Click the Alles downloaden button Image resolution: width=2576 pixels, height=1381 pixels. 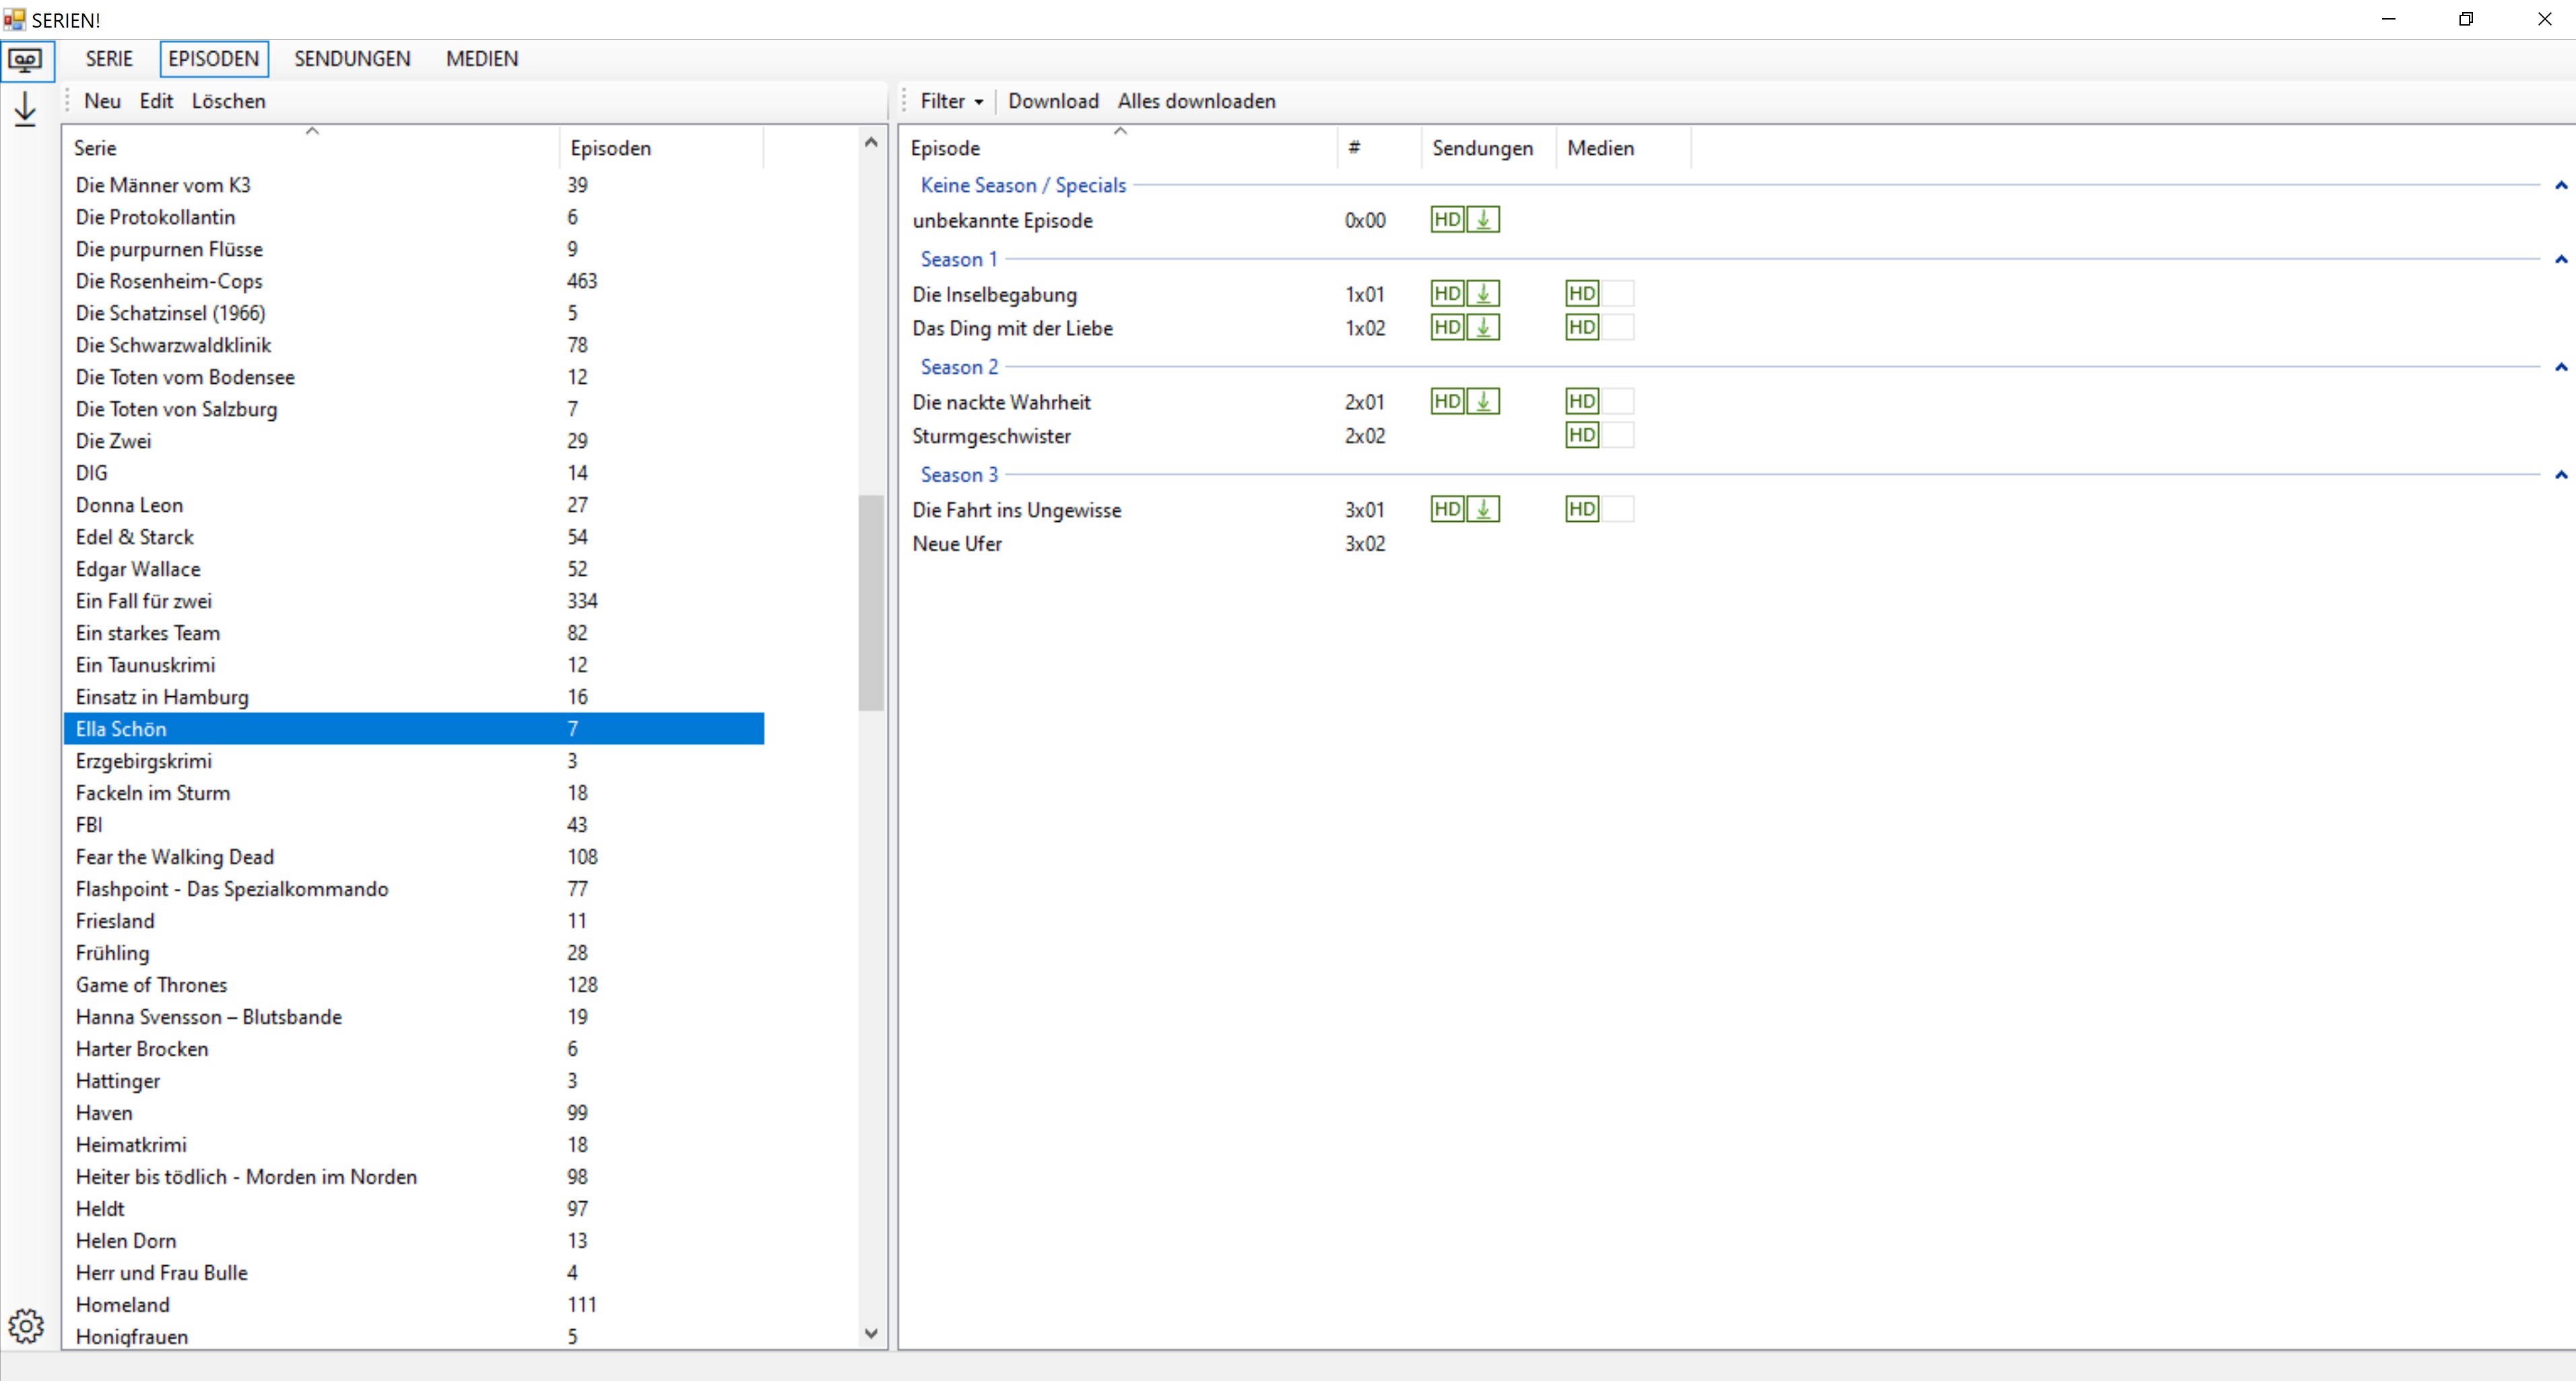pos(1196,101)
